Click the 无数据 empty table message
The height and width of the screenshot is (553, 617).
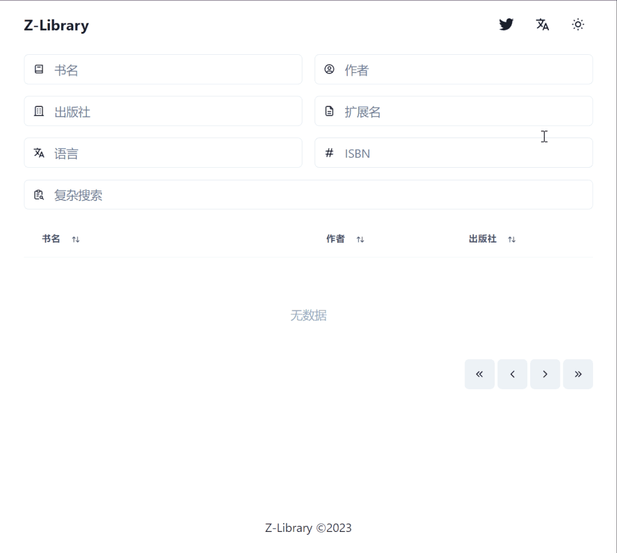pos(308,315)
